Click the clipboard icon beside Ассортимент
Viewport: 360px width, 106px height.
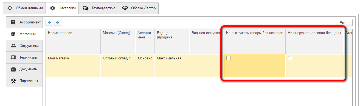click(13, 22)
